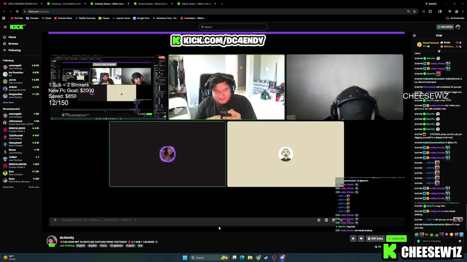The height and width of the screenshot is (262, 467).
Task: Click Get KICKs button
Action: [445, 27]
